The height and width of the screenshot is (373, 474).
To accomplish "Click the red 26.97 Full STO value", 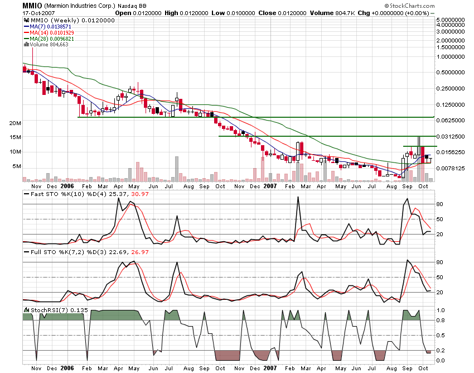I will pos(140,252).
